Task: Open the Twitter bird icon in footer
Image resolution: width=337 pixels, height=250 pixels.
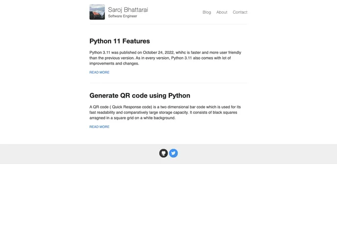Action: pos(173,153)
